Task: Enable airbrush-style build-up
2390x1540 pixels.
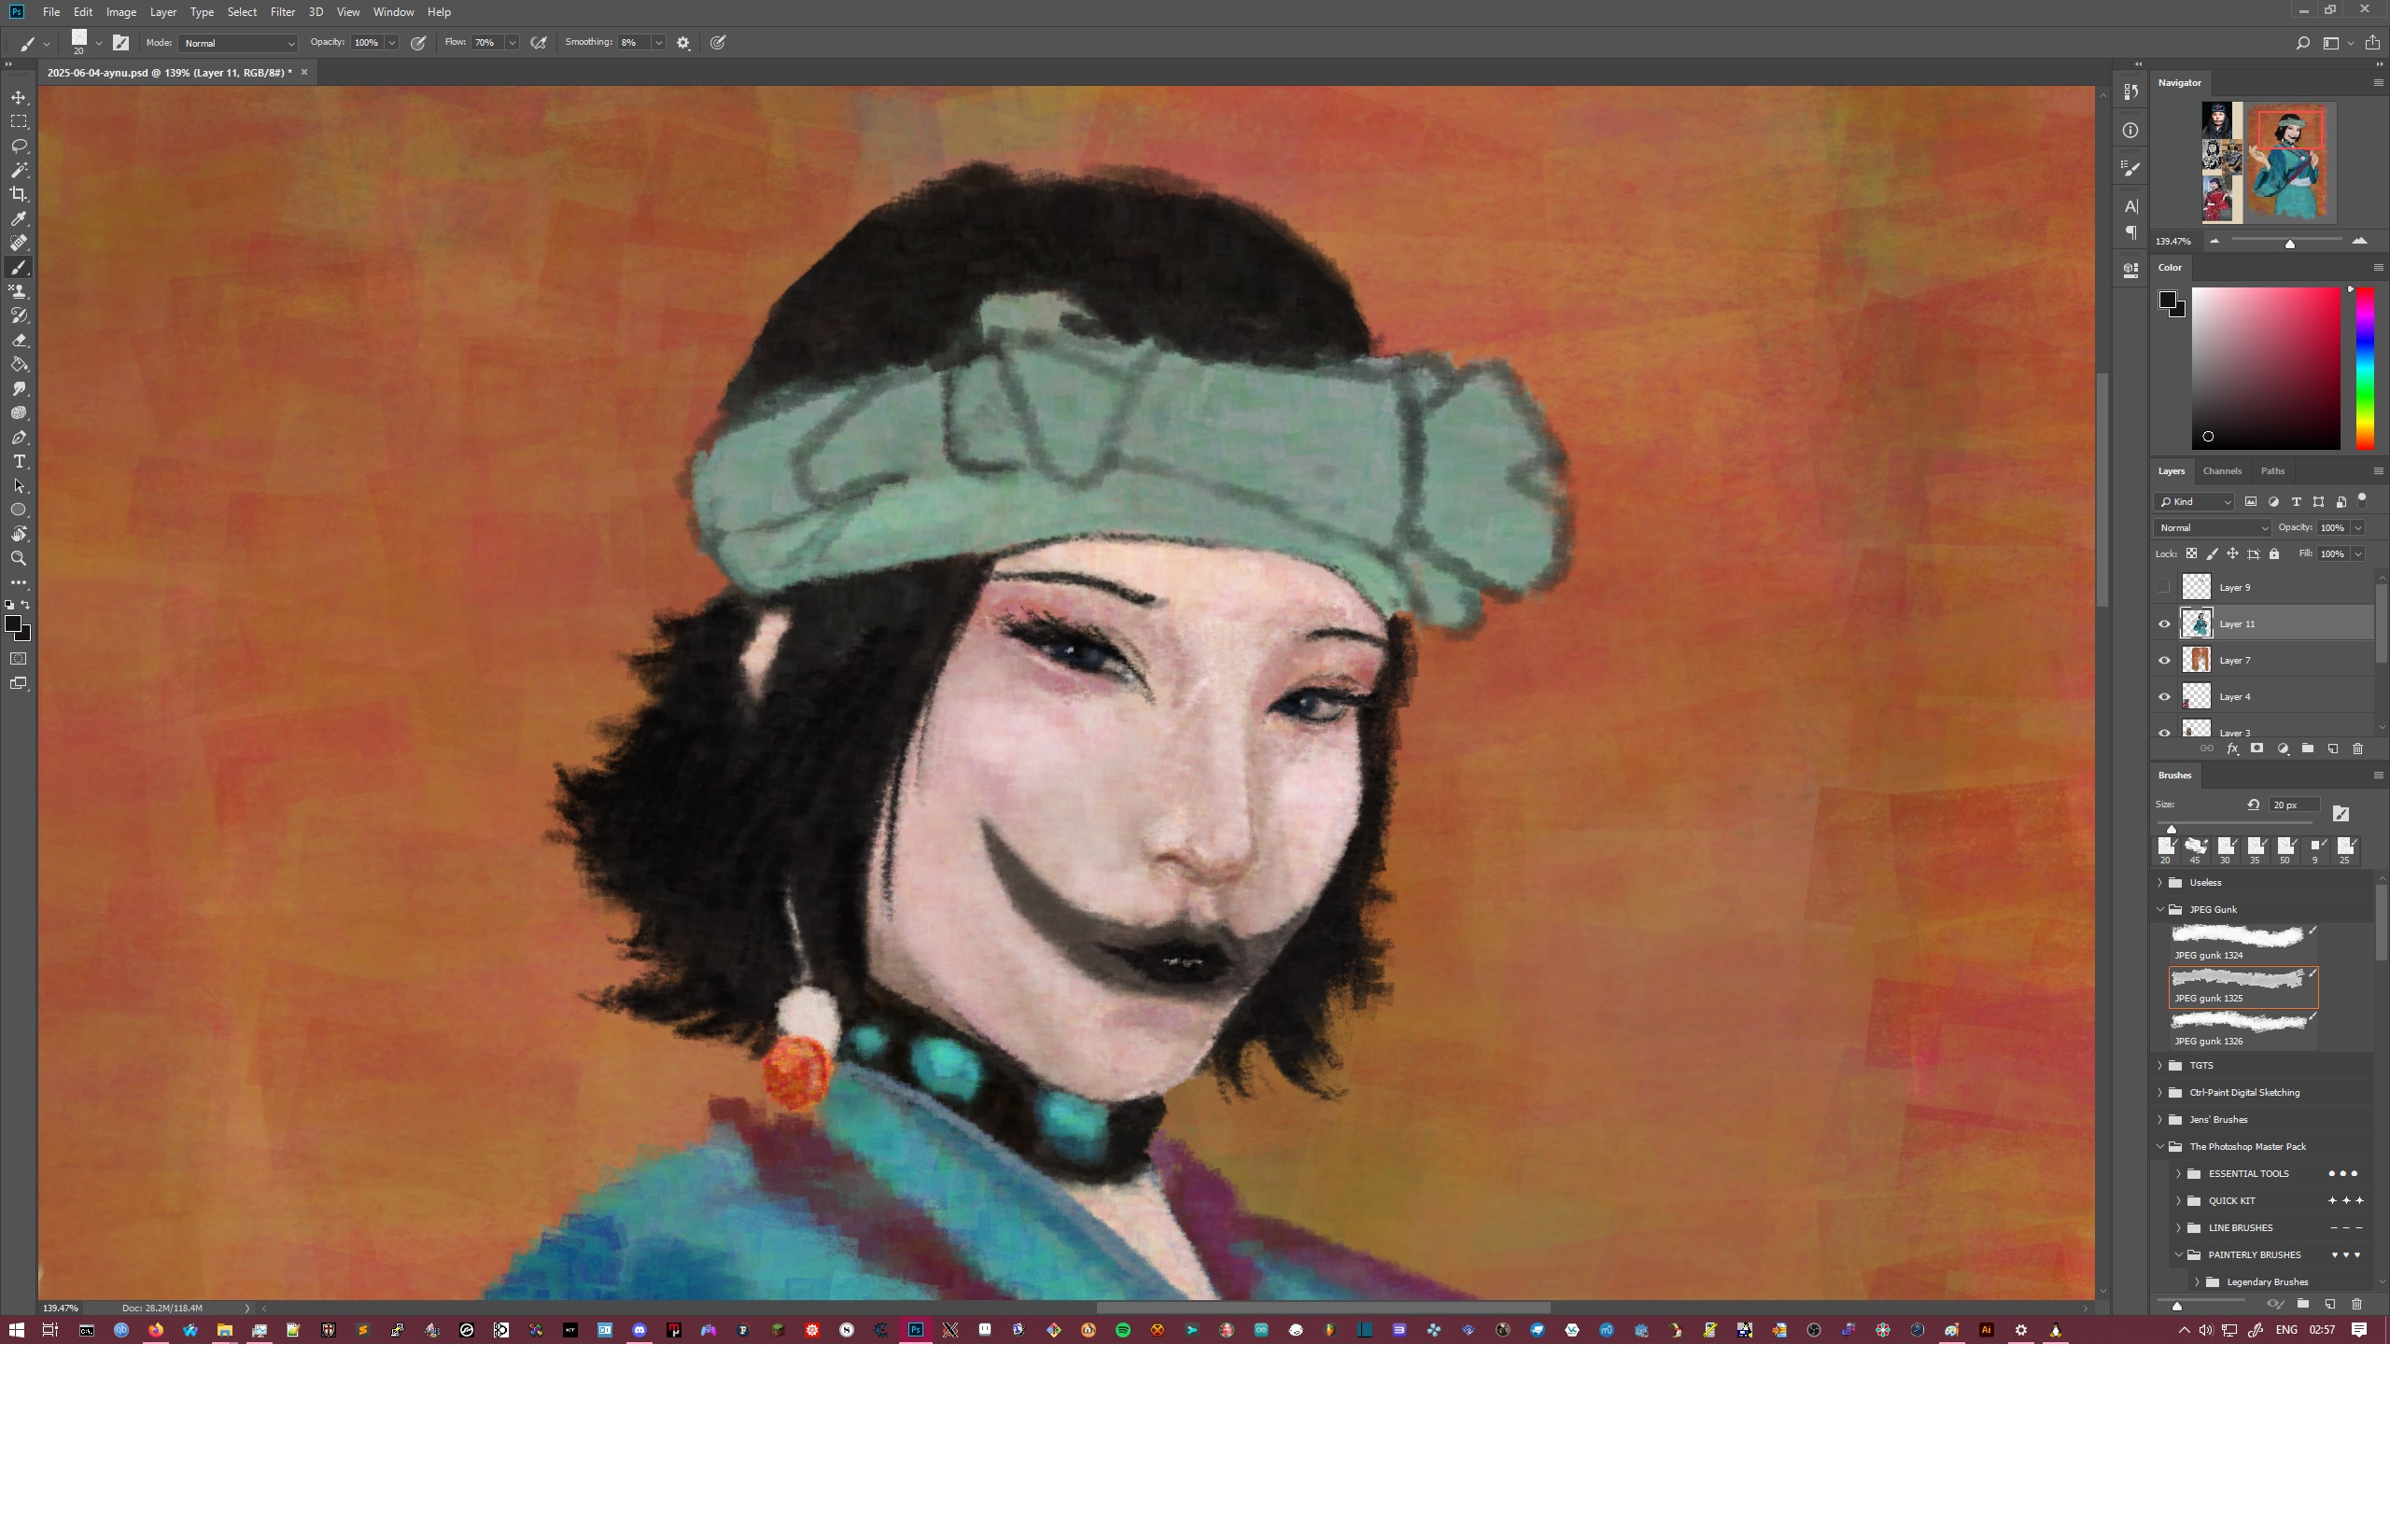Action: coord(539,43)
